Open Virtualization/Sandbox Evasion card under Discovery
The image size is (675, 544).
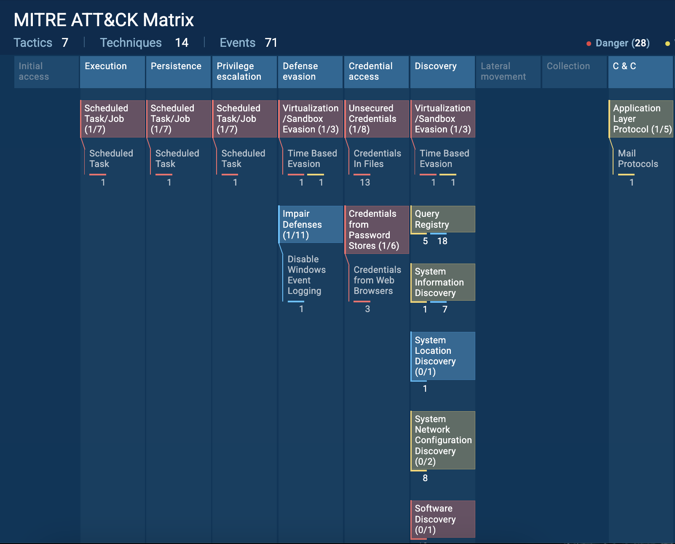[442, 119]
